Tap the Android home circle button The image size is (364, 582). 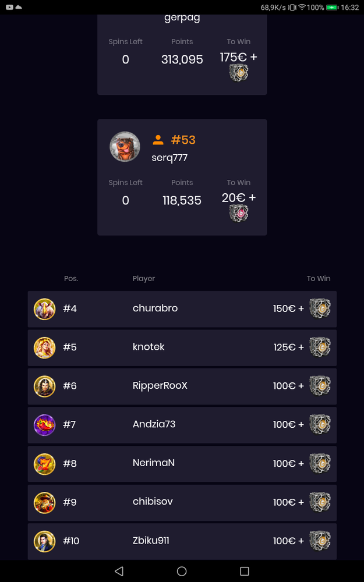click(x=182, y=571)
